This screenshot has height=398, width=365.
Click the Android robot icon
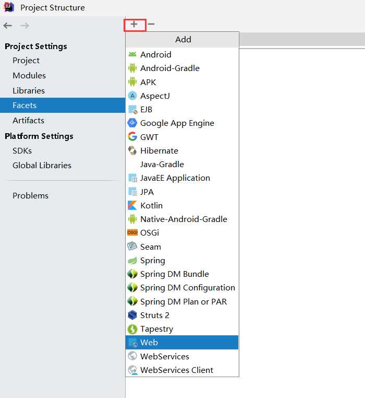(132, 54)
